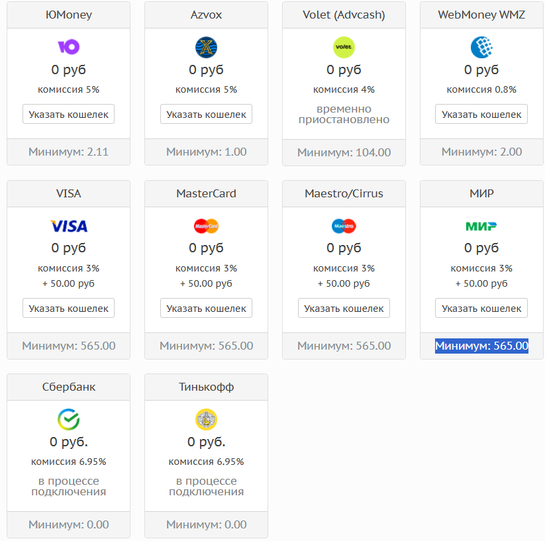This screenshot has width=545, height=541.
Task: Click the MasterCard logo icon
Action: pos(206,226)
